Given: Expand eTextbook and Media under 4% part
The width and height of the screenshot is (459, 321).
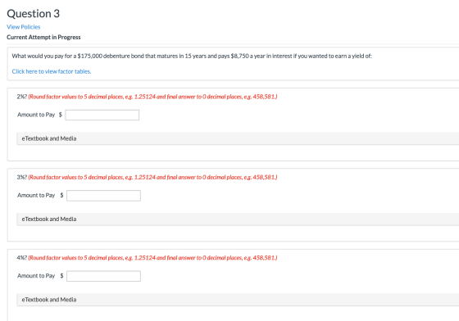Looking at the screenshot, I should tap(238, 300).
